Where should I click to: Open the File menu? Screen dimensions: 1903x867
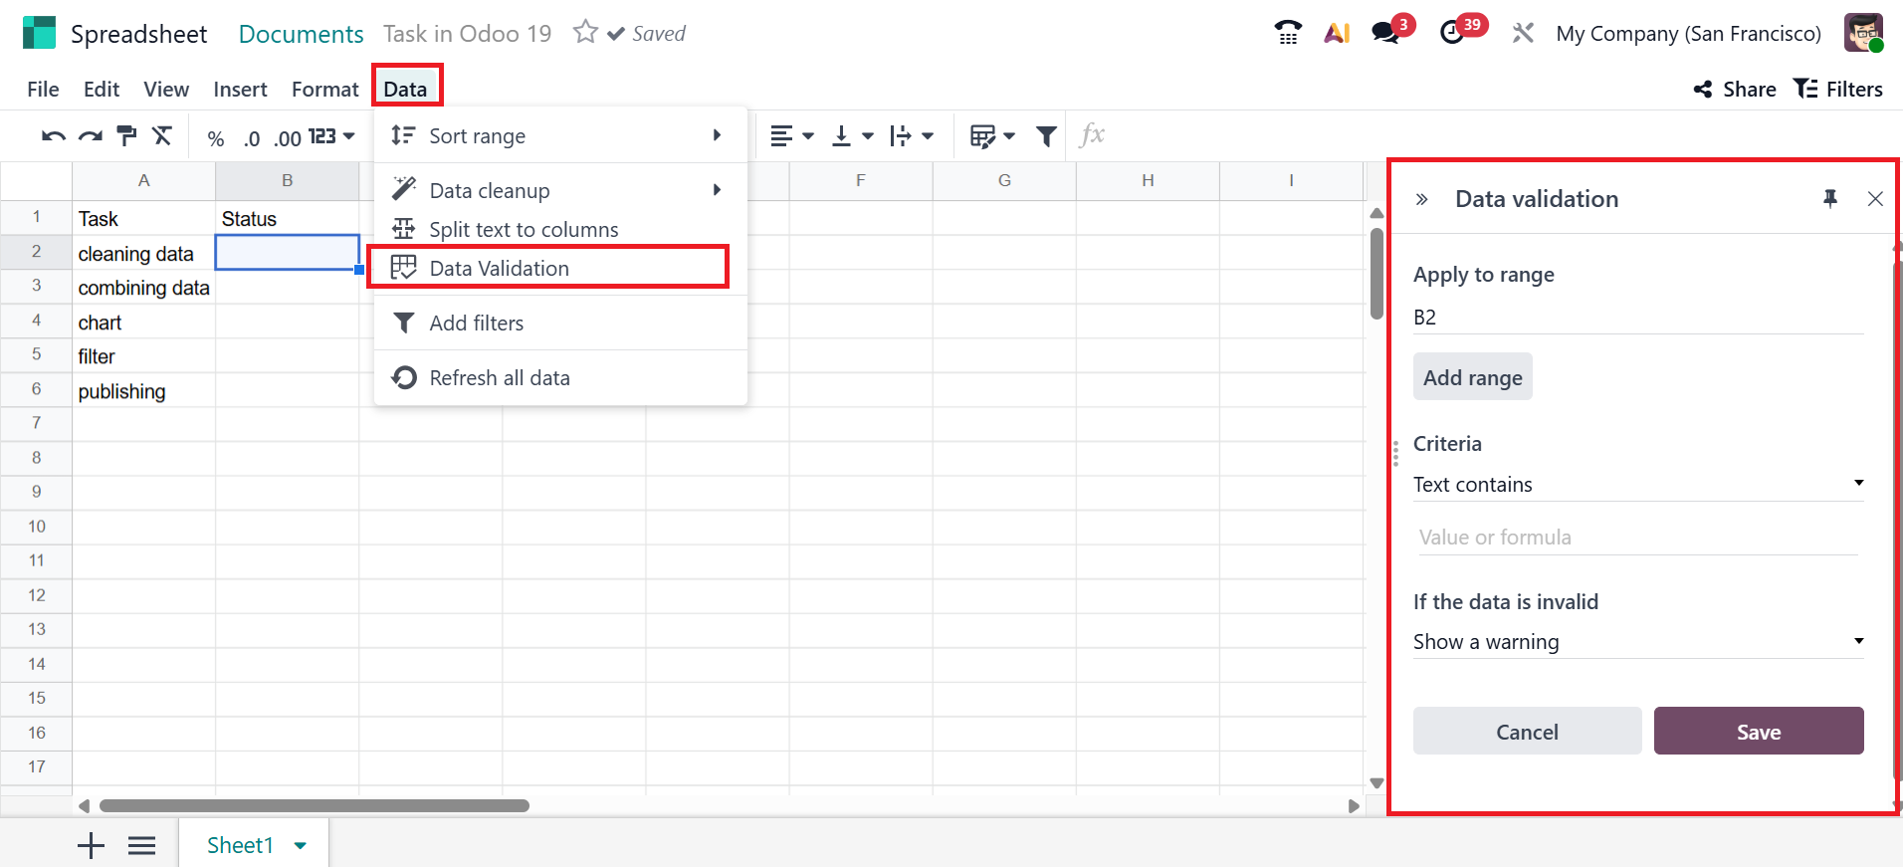point(43,90)
